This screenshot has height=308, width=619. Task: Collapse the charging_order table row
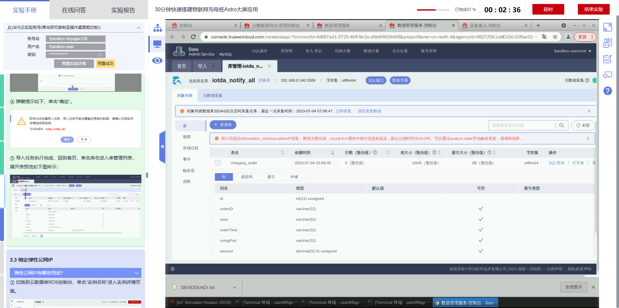(x=218, y=163)
